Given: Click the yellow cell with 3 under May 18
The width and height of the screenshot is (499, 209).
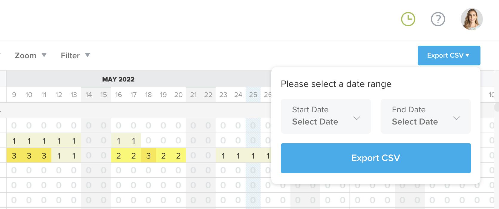Looking at the screenshot, I should click(x=149, y=156).
